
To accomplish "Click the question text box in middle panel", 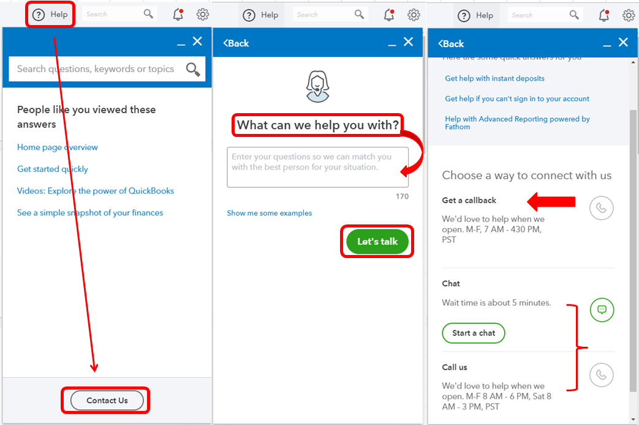I will pyautogui.click(x=318, y=167).
